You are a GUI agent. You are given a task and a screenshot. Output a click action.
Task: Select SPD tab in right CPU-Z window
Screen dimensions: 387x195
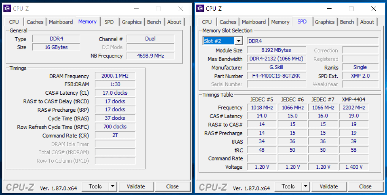(302, 21)
